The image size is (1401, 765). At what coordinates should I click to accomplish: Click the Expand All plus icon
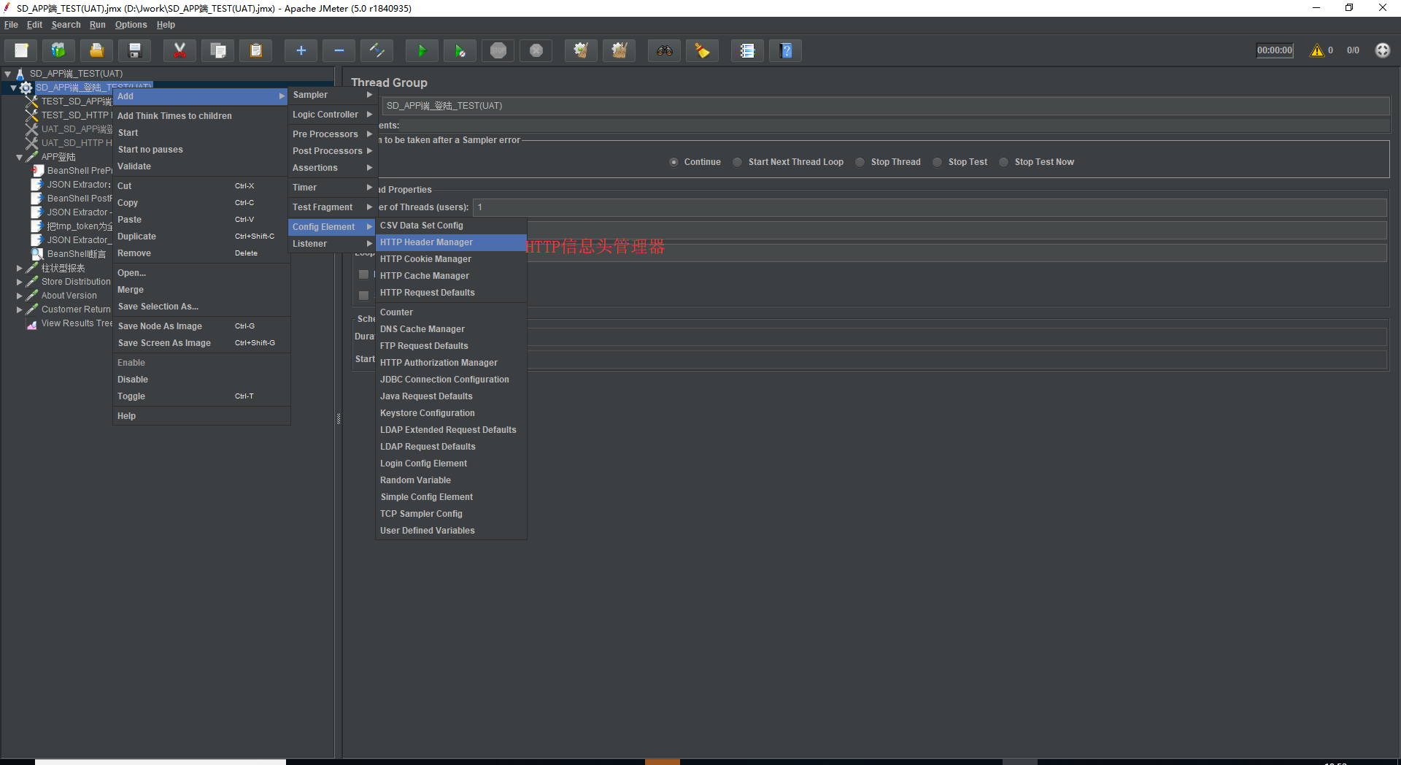click(301, 50)
